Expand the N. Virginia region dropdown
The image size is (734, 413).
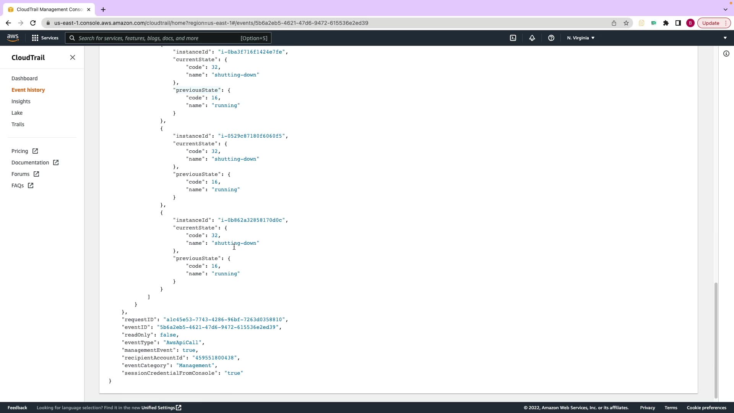580,38
